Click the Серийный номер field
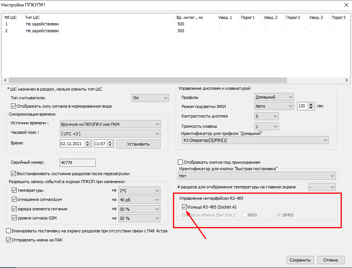 [78, 163]
